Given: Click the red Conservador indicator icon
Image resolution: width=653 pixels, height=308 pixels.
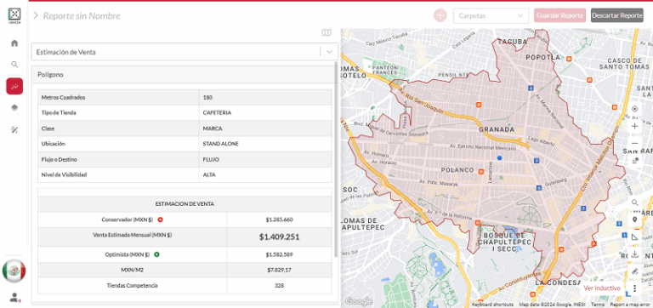Looking at the screenshot, I should click(x=160, y=220).
